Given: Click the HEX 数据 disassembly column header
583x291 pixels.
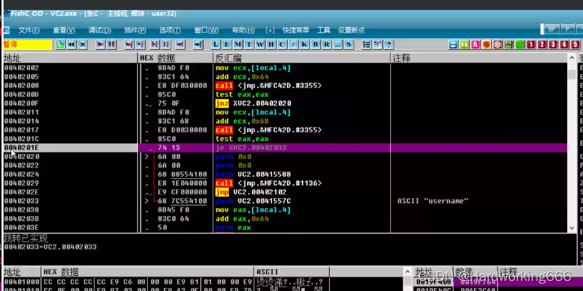Looking at the screenshot, I should pyautogui.click(x=175, y=58).
